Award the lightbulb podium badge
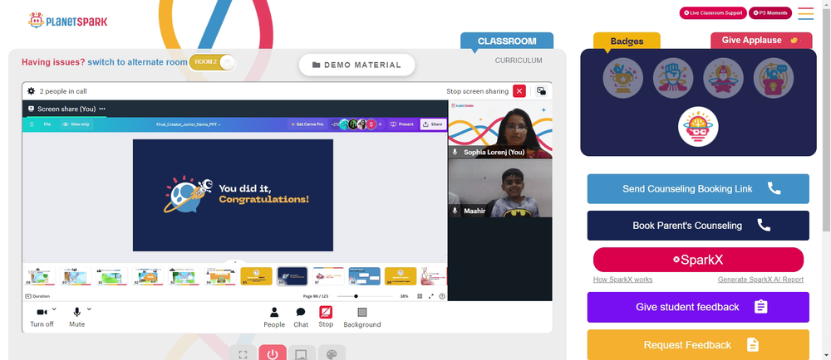 tap(773, 78)
